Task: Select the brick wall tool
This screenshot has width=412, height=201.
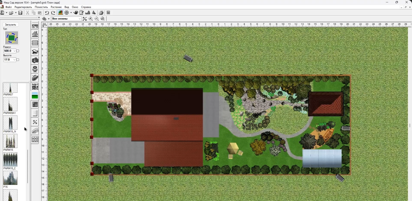Action: point(35,140)
